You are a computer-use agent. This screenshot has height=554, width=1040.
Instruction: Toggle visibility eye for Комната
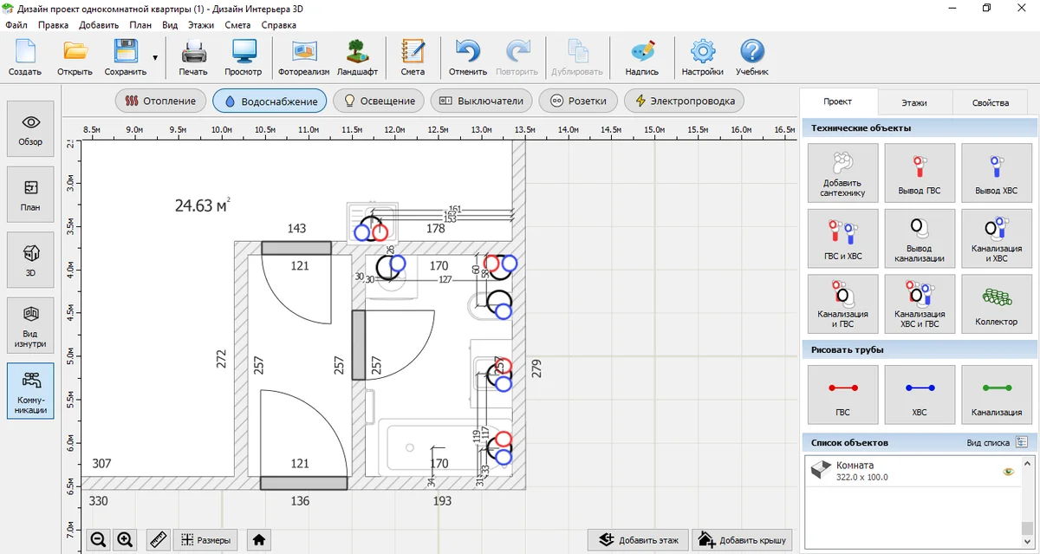pyautogui.click(x=1008, y=472)
